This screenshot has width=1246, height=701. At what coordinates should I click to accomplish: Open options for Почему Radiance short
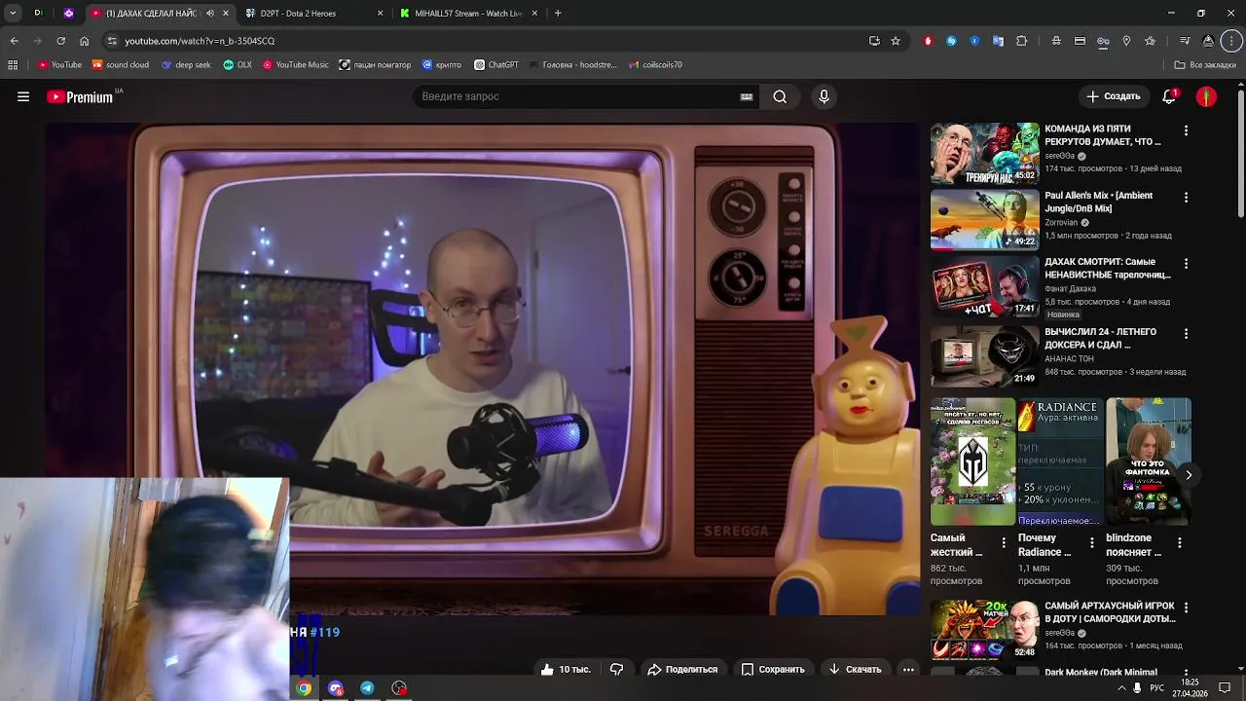[x=1091, y=542]
